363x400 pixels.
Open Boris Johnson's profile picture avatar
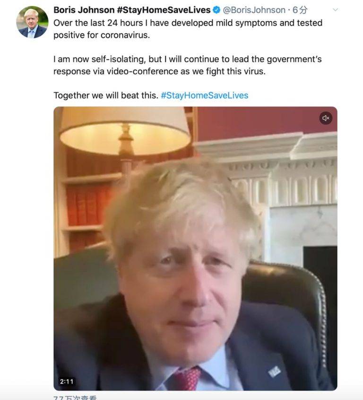[32, 22]
